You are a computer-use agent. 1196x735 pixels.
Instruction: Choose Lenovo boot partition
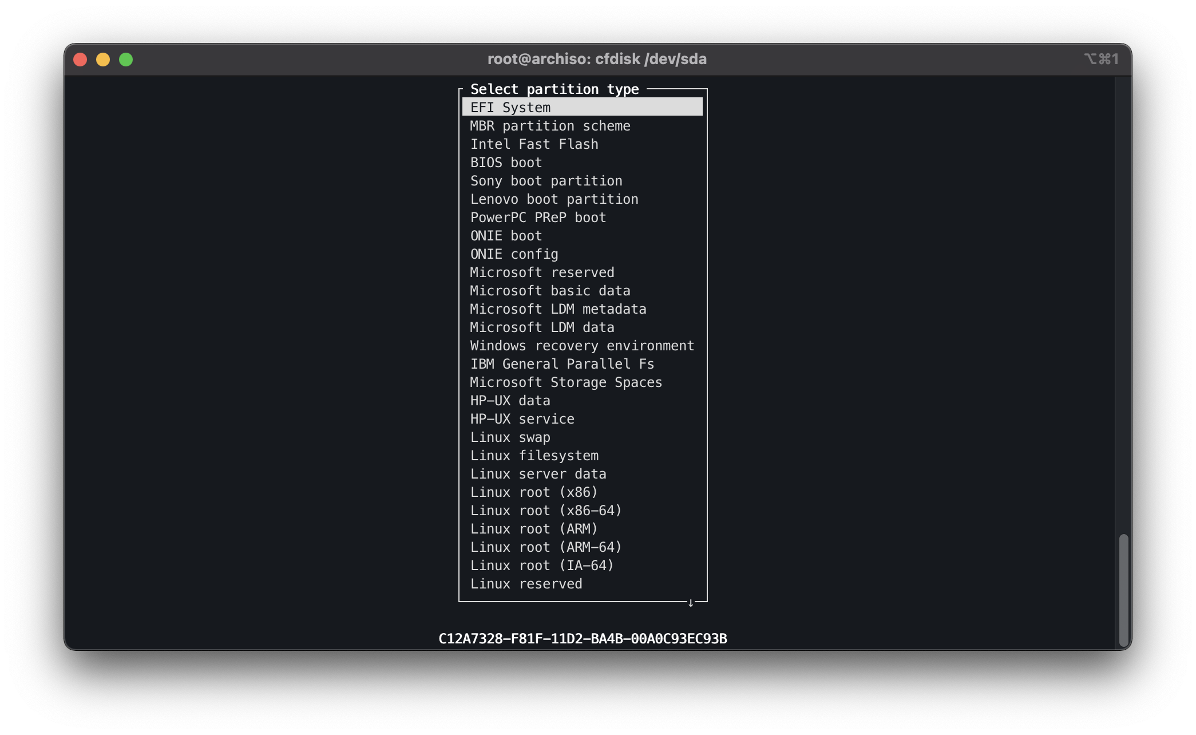582,199
